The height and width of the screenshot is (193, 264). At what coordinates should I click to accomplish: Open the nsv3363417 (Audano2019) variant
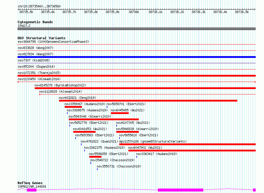pyautogui.click(x=157, y=154)
